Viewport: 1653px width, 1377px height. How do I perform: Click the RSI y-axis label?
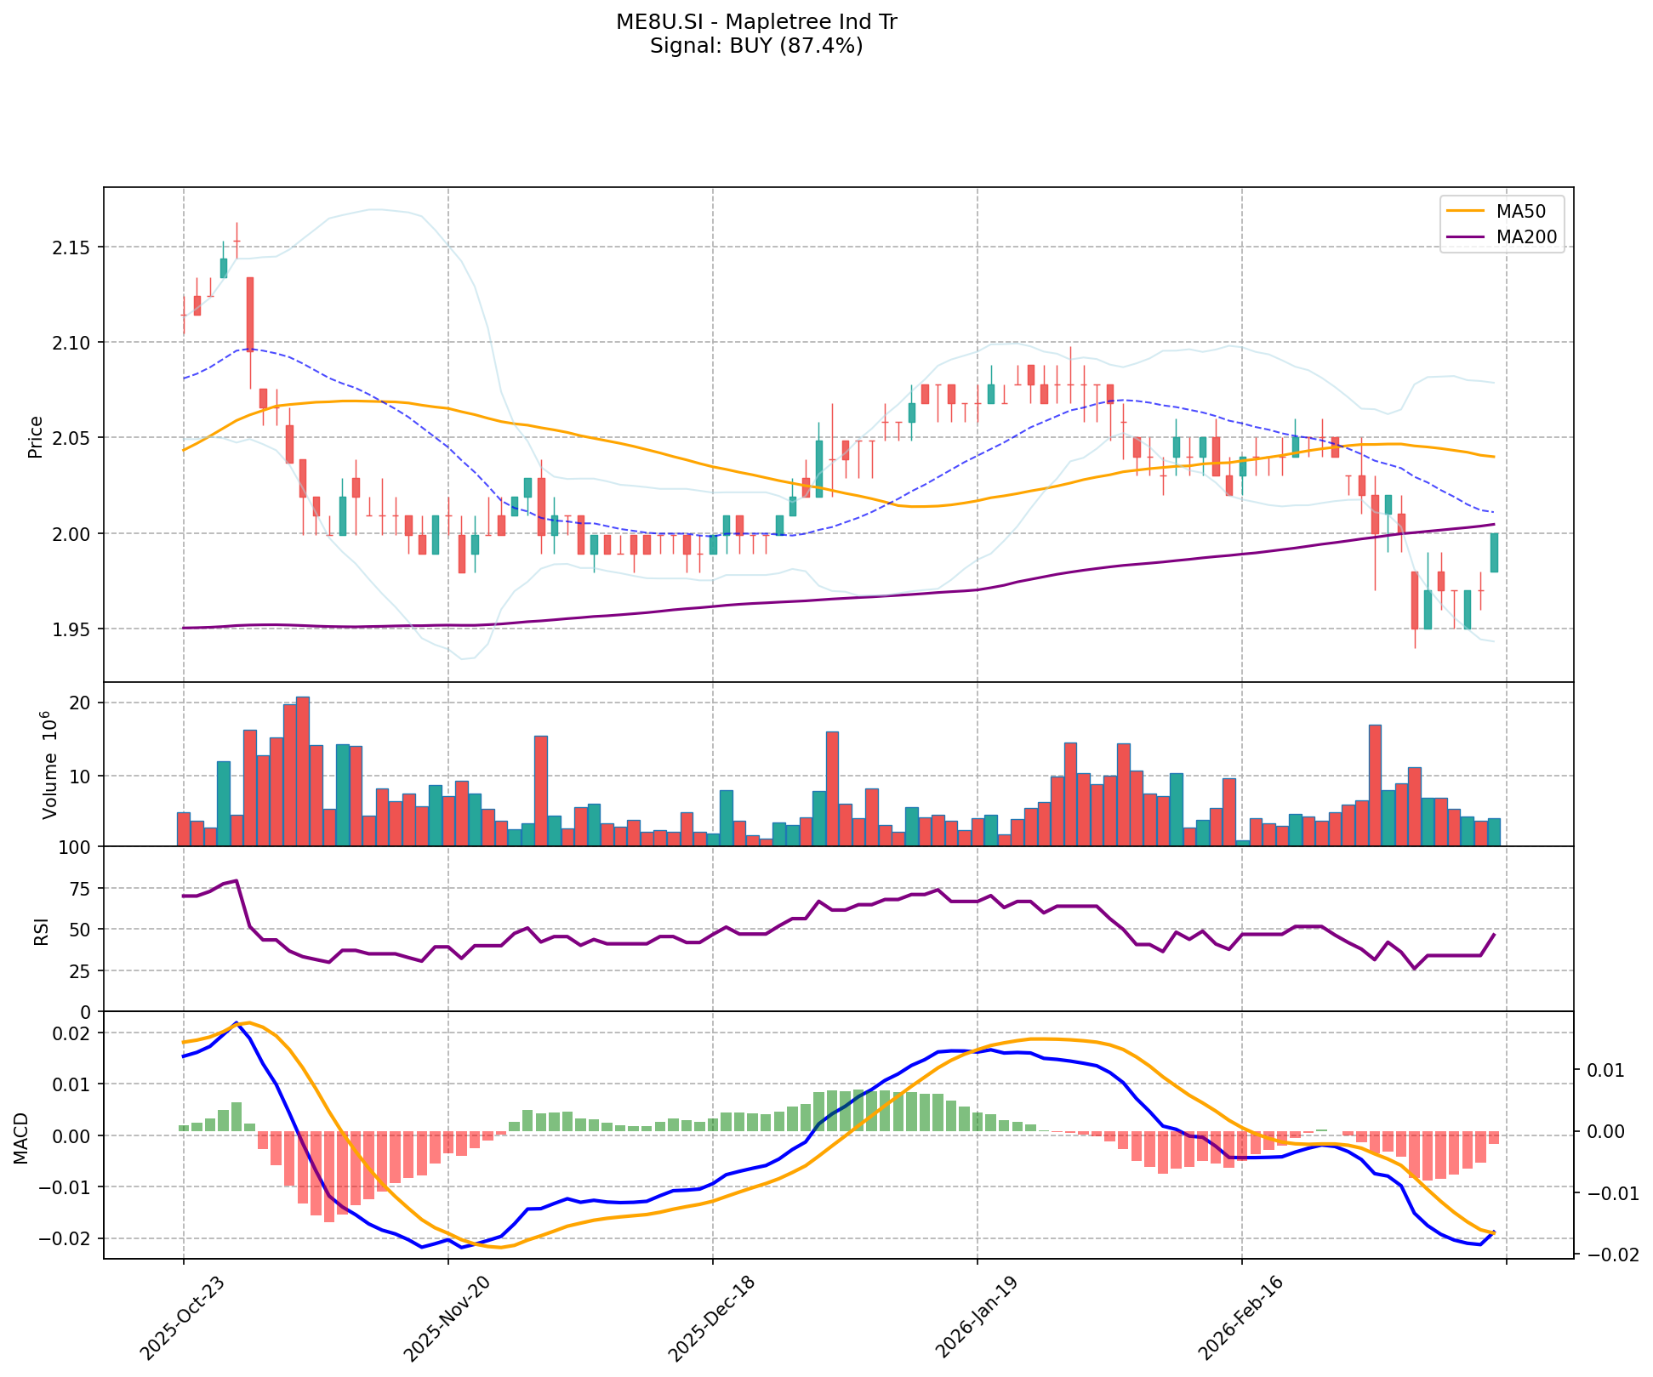coord(41,930)
